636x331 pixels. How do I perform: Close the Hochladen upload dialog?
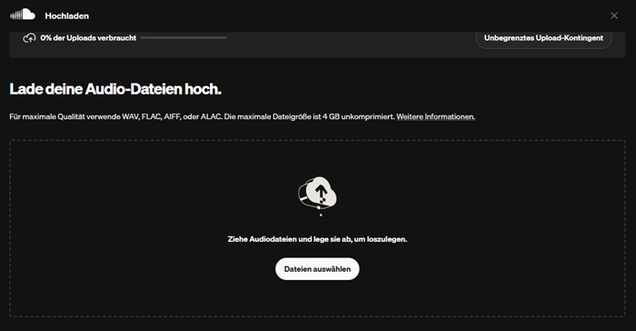coord(614,15)
